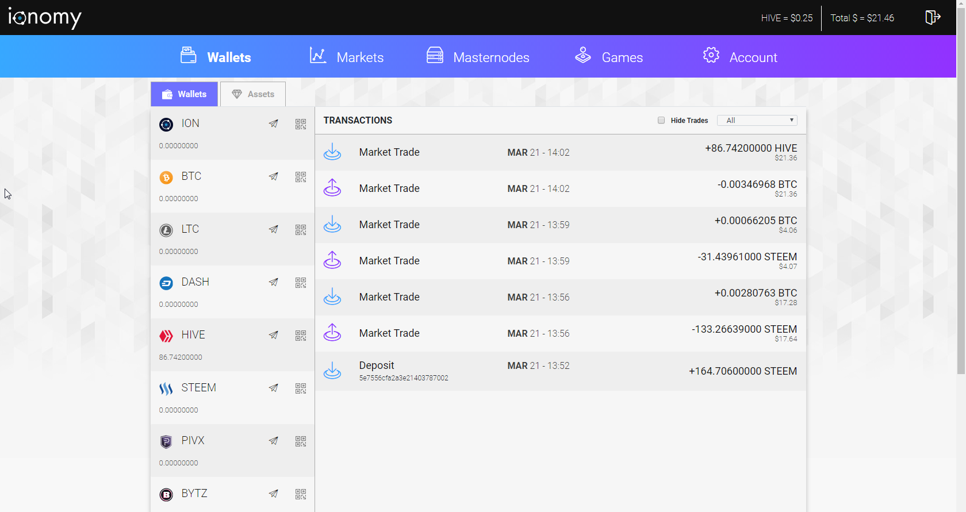Screen dimensions: 966x512
Task: Click the BTC coin logo
Action: click(166, 178)
